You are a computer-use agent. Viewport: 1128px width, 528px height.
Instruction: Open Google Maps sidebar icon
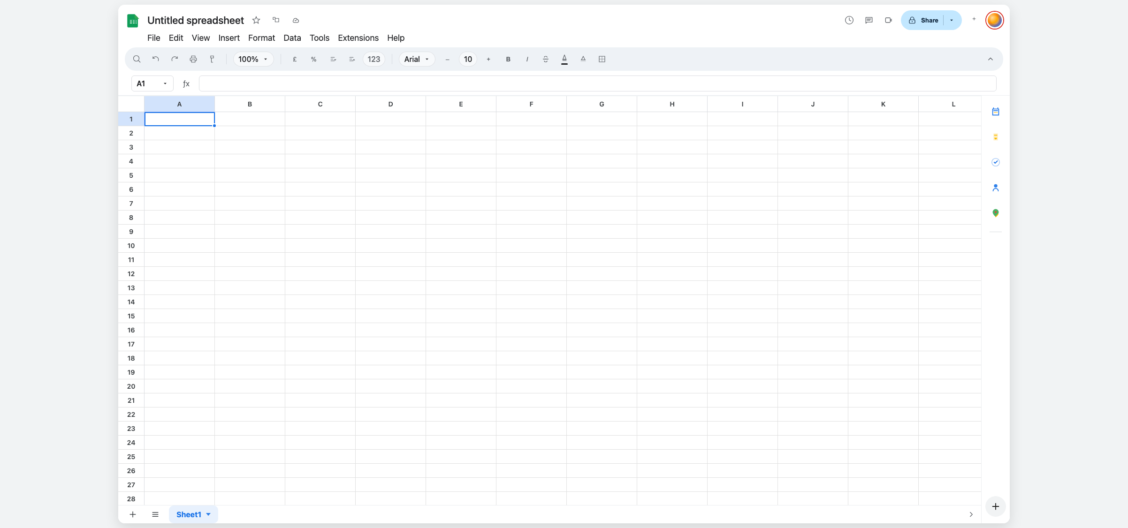click(995, 213)
